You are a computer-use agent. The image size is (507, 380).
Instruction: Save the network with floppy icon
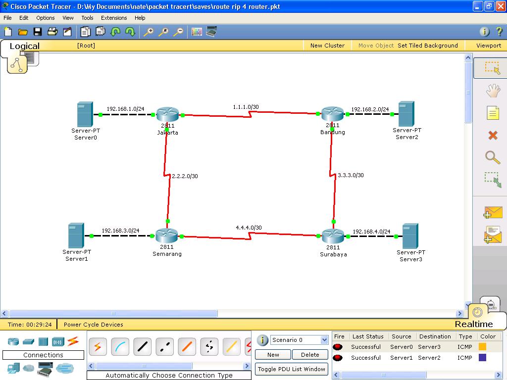point(38,32)
